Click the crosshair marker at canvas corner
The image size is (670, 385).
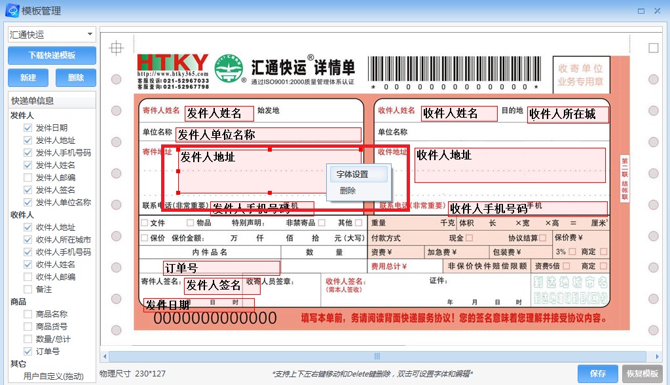[116, 48]
